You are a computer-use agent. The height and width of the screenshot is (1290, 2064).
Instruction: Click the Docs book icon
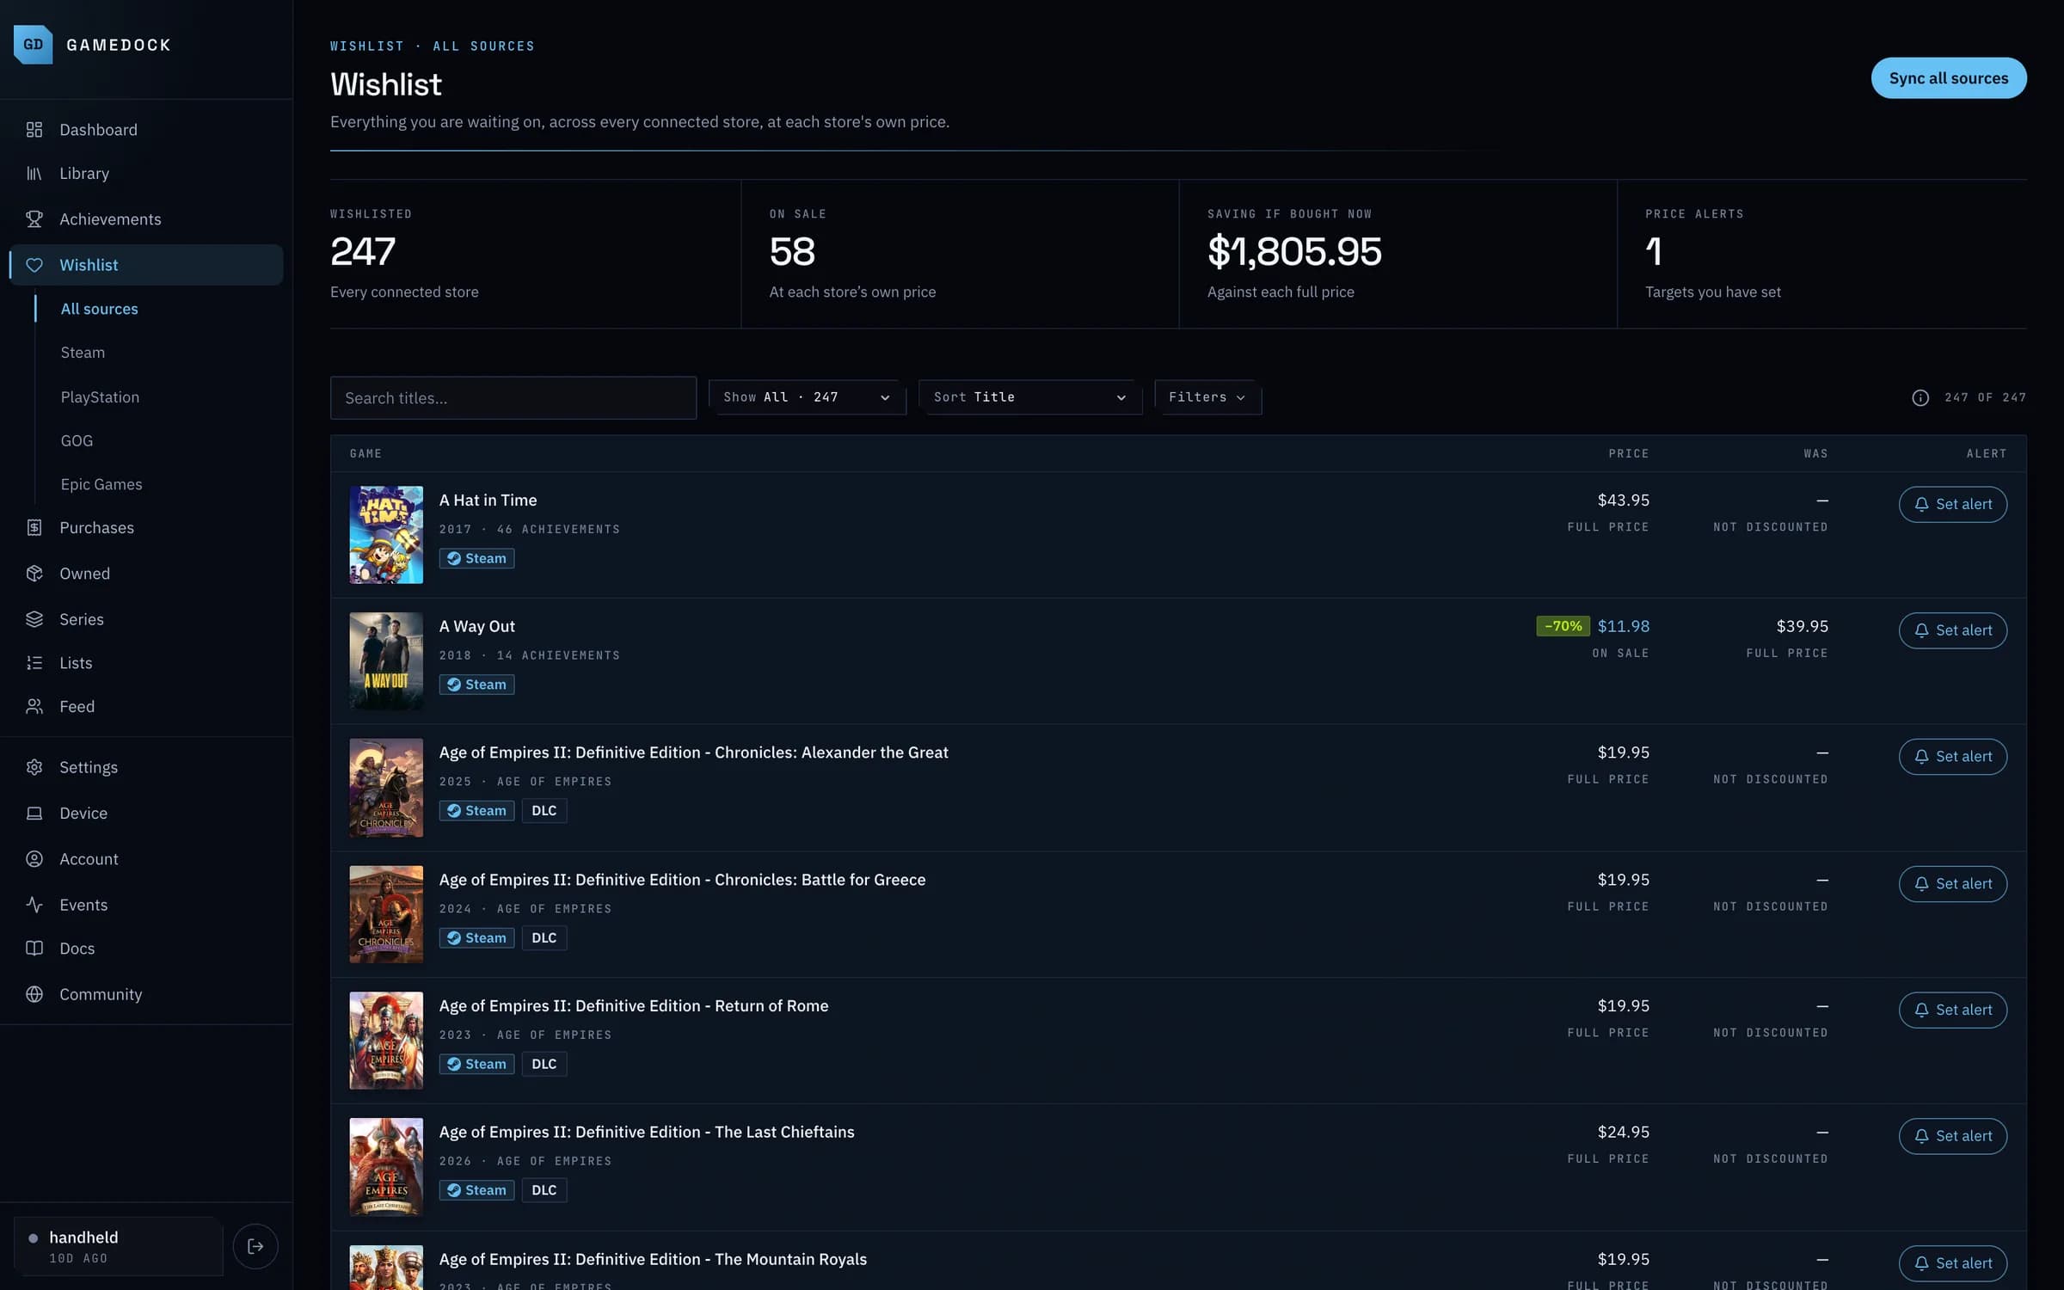click(x=34, y=949)
